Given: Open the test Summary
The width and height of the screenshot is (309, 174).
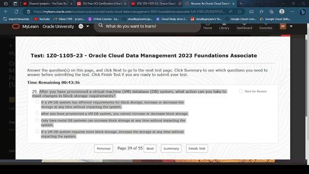Looking at the screenshot, I should [x=171, y=148].
